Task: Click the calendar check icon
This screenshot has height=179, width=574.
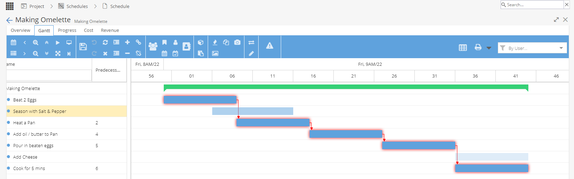Action: pyautogui.click(x=176, y=53)
